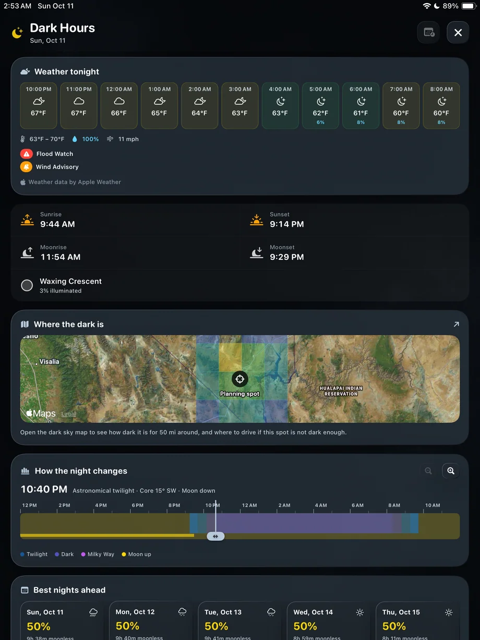
Task: Open the Apple Maps Legal link
Action: [x=68, y=414]
